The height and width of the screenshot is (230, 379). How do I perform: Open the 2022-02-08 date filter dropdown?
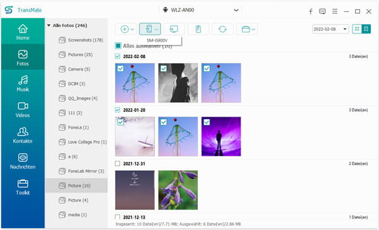330,29
